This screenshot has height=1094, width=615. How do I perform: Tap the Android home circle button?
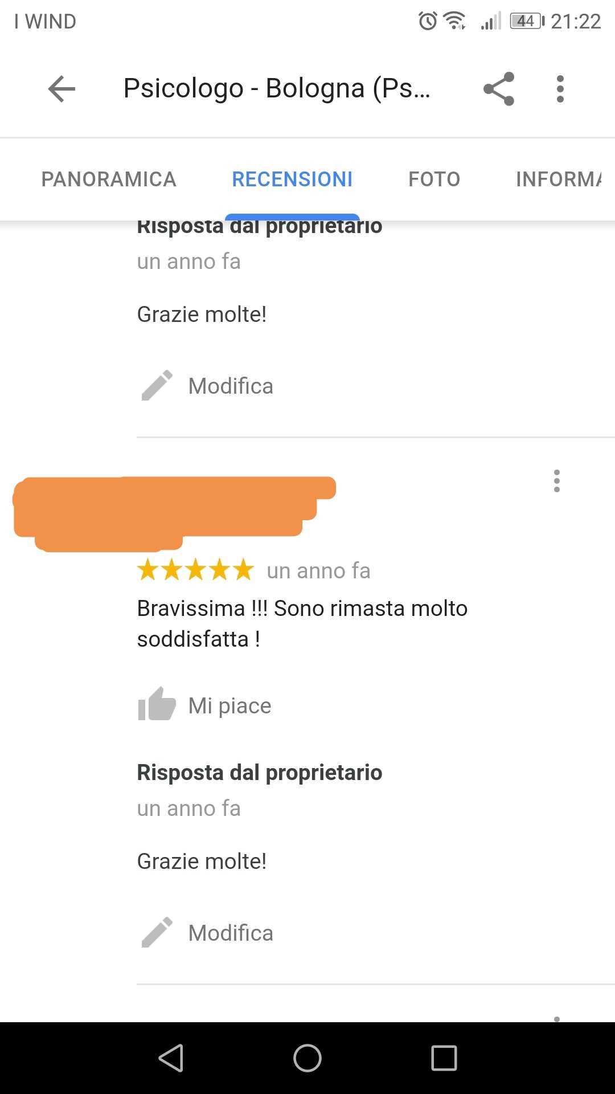tap(307, 1058)
